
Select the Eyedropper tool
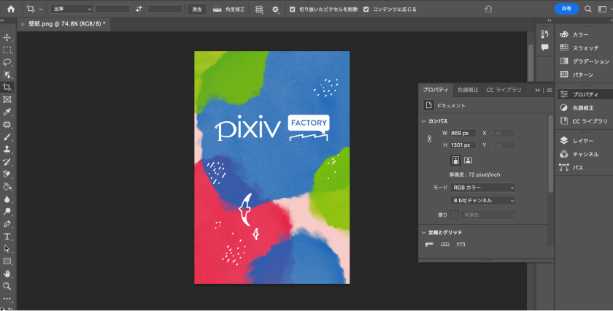[x=7, y=112]
